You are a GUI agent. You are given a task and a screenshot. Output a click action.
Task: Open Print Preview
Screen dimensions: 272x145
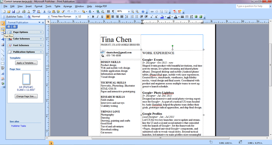coord(28,11)
